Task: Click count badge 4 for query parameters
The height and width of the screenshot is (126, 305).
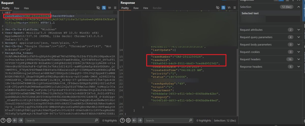Action: (x=291, y=37)
